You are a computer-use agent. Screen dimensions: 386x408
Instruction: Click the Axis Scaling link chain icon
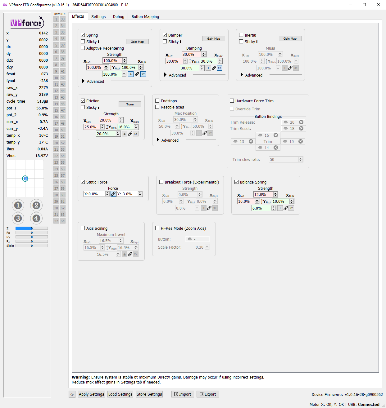130,254
